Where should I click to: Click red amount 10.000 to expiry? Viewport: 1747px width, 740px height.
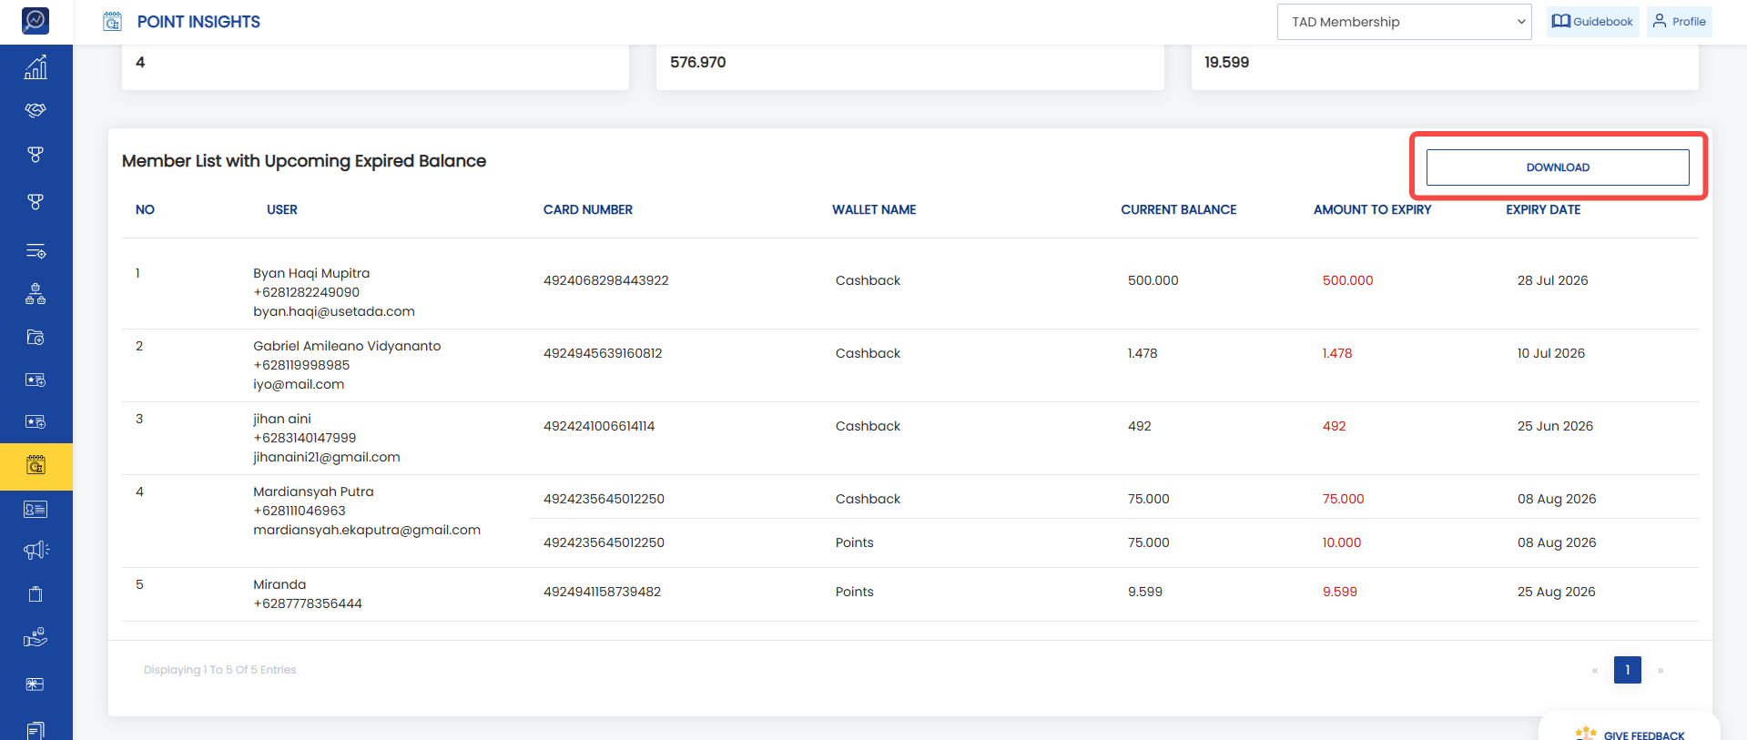pos(1342,542)
